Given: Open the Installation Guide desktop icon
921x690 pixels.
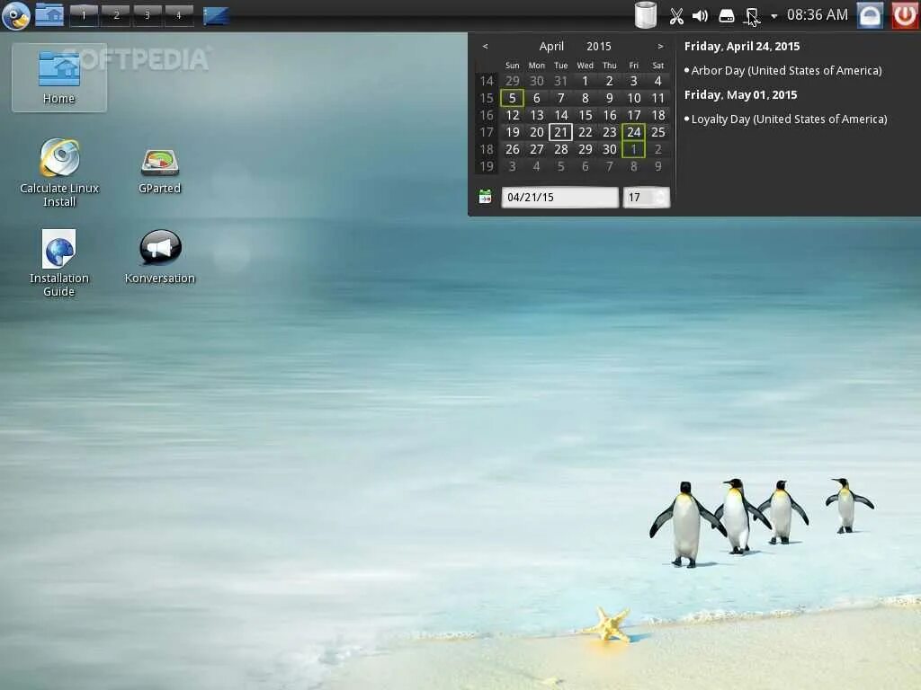Looking at the screenshot, I should coord(58,263).
